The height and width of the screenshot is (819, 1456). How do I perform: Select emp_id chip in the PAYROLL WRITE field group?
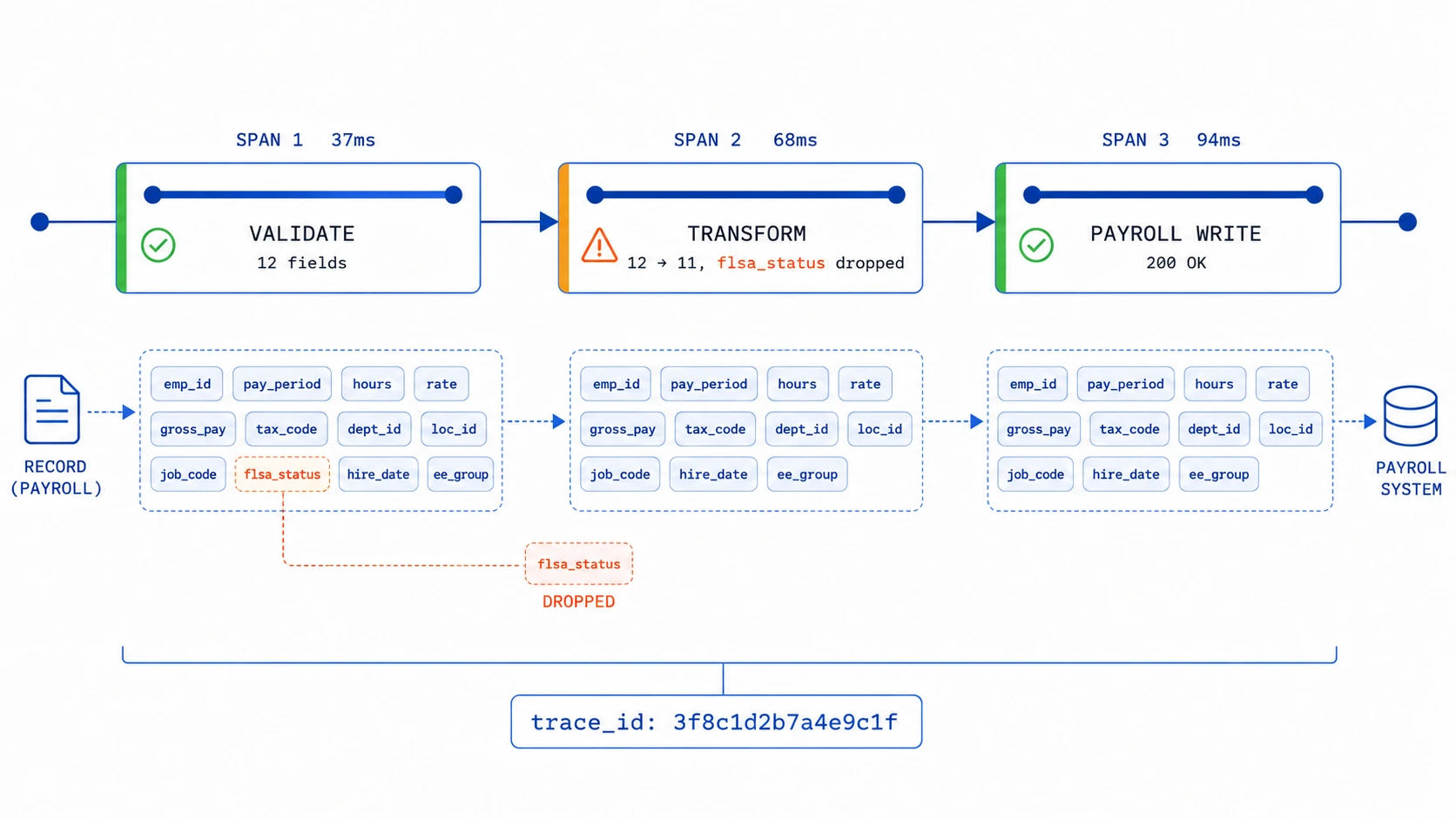1033,384
